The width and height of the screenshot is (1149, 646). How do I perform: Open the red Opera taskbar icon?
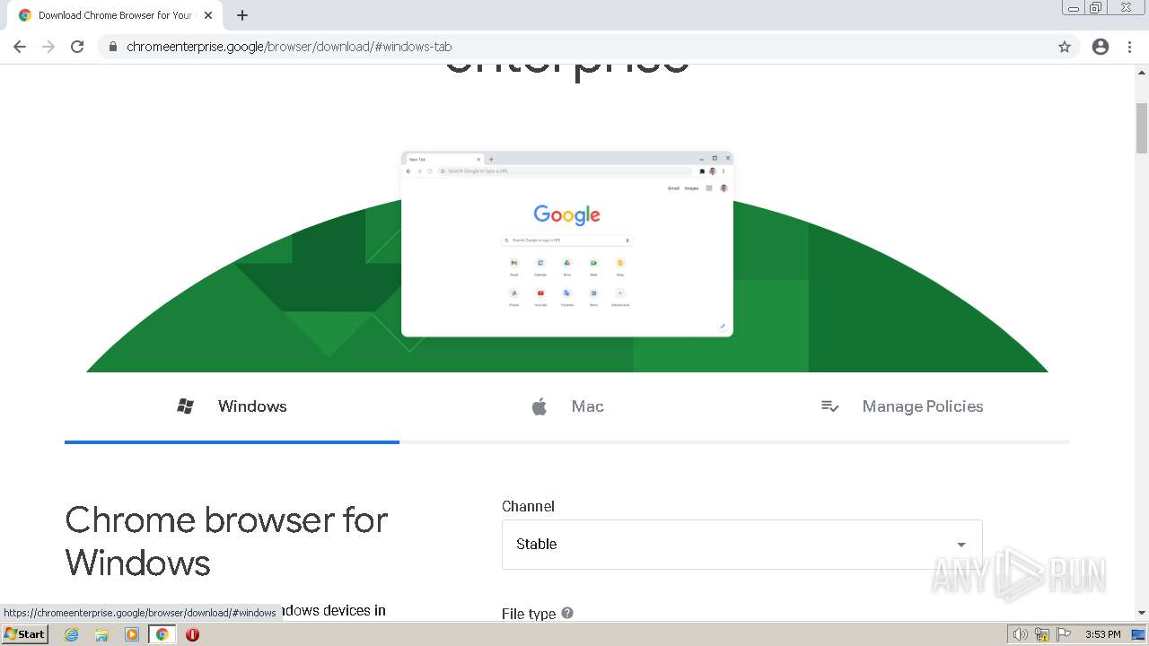point(192,634)
